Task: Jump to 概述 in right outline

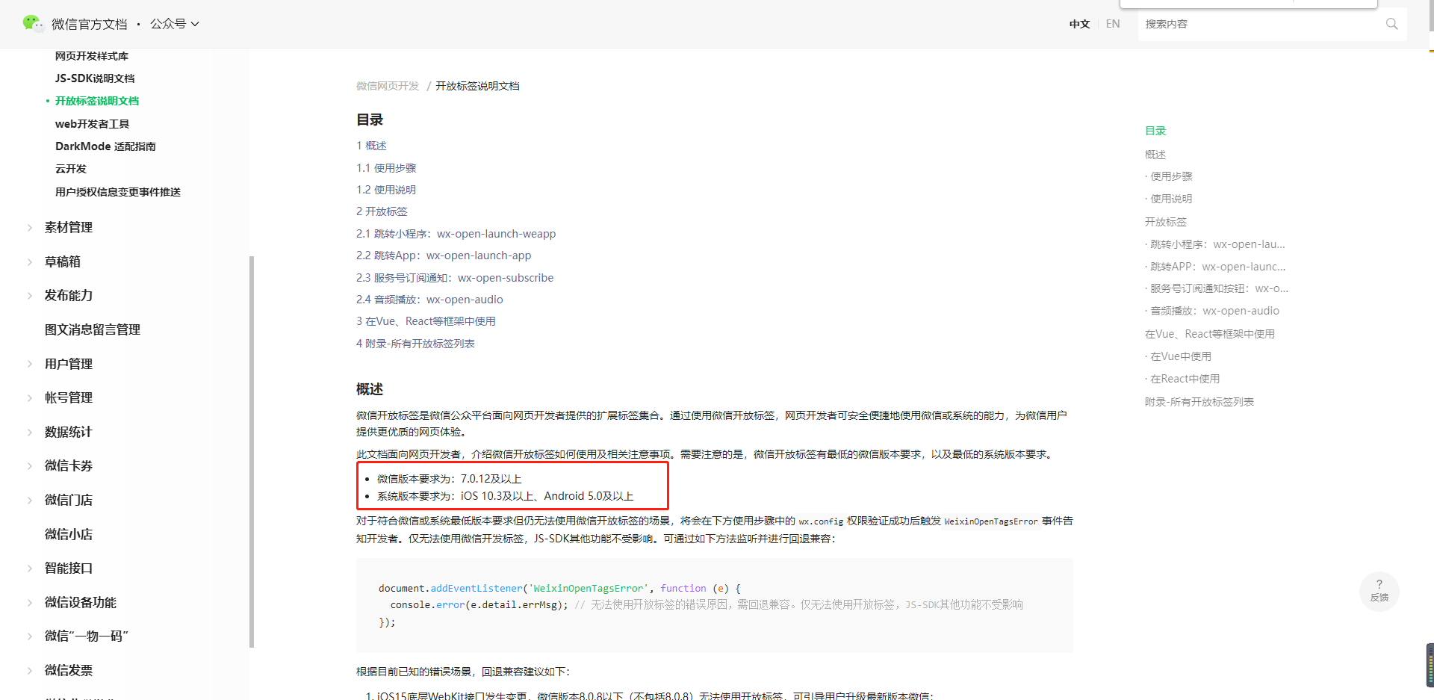Action: coord(1155,155)
